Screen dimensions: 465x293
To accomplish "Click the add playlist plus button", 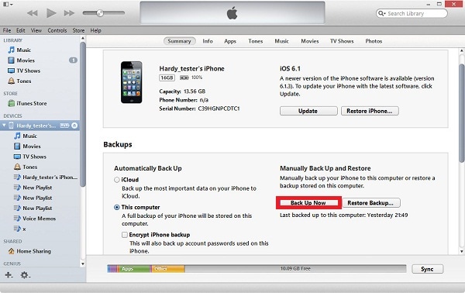I will pyautogui.click(x=9, y=275).
